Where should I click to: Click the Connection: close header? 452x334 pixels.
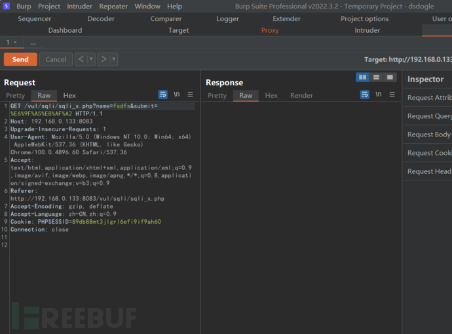click(x=39, y=230)
